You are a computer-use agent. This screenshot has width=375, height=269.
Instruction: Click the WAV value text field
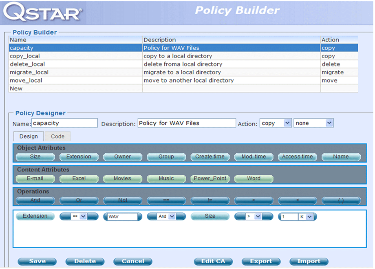pos(121,217)
